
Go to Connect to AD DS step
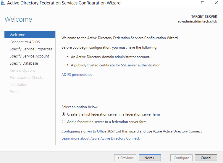25,42
